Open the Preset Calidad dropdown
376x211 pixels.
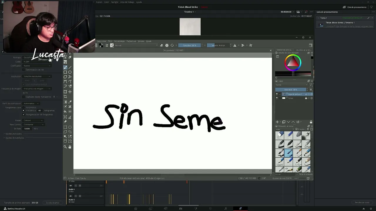point(33,120)
